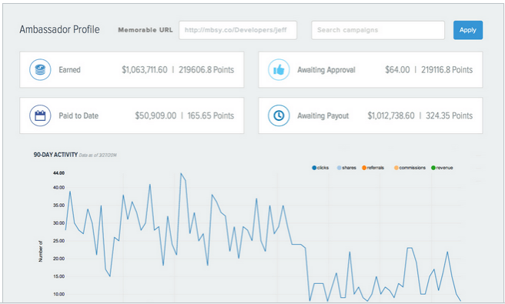
Task: Toggle the clicks series in chart legend
Action: 320,168
